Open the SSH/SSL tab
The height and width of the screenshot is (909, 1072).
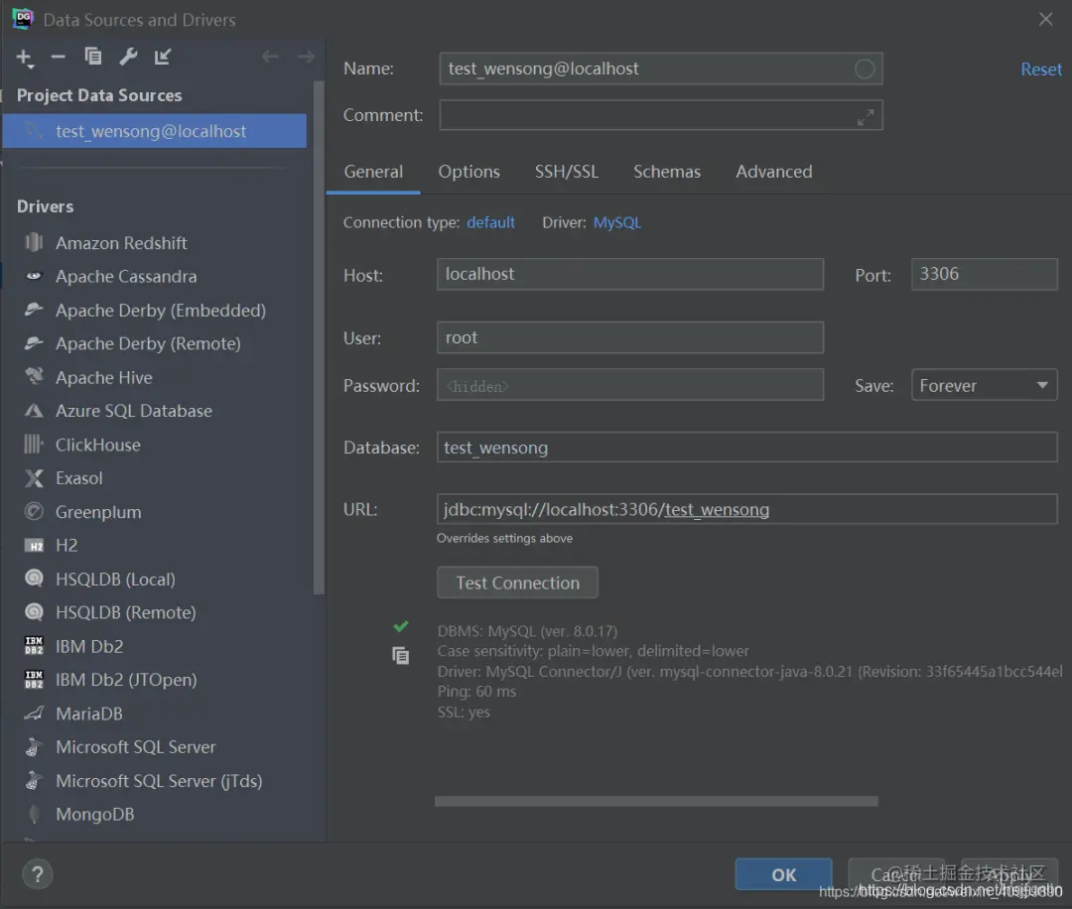coord(566,172)
